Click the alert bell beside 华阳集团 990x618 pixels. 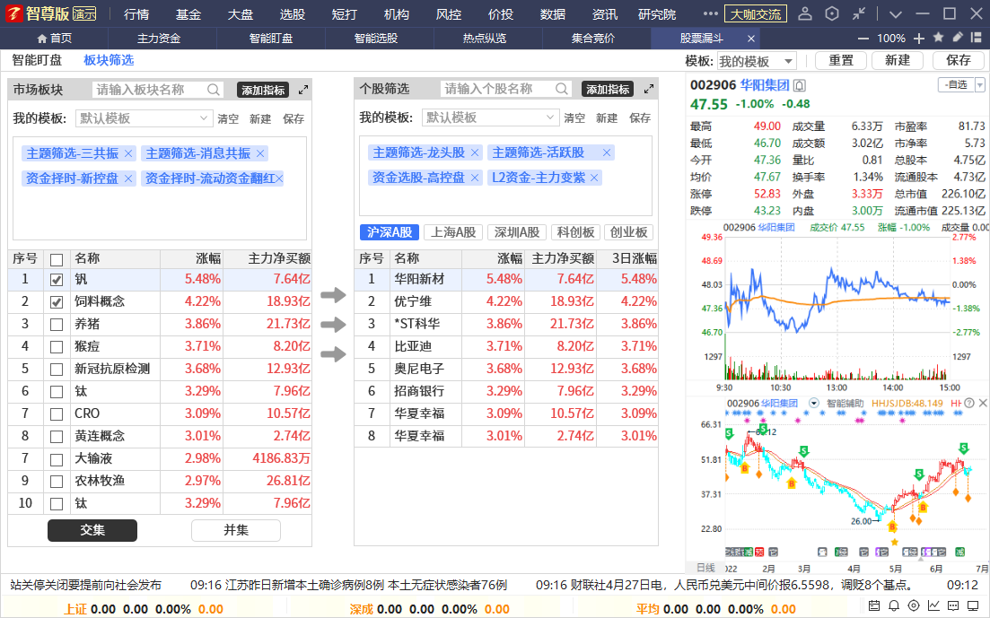pos(800,85)
